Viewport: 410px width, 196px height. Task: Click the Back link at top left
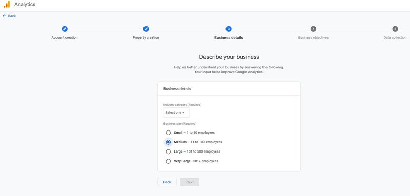coord(12,16)
